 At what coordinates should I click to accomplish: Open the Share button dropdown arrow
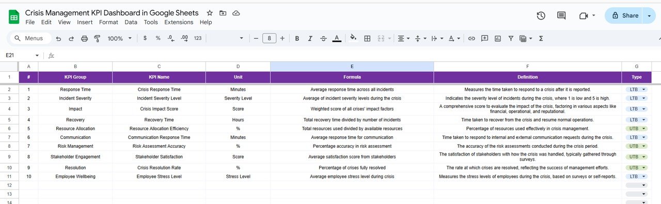[x=649, y=15]
